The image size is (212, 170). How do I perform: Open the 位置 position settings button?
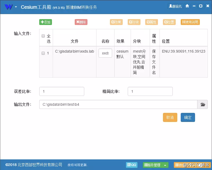point(169,22)
